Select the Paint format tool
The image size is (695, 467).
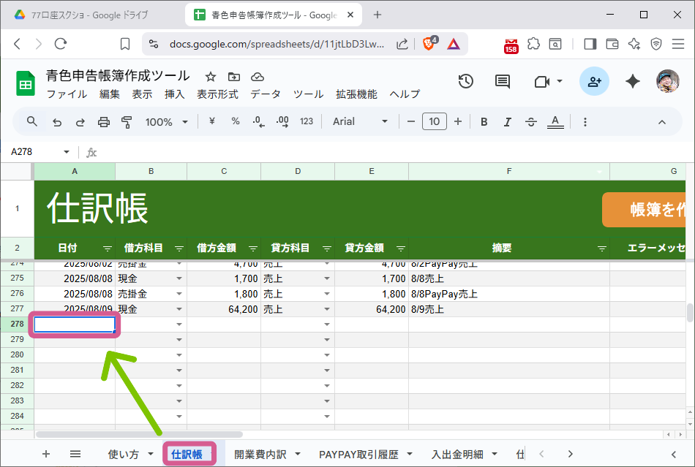click(127, 121)
